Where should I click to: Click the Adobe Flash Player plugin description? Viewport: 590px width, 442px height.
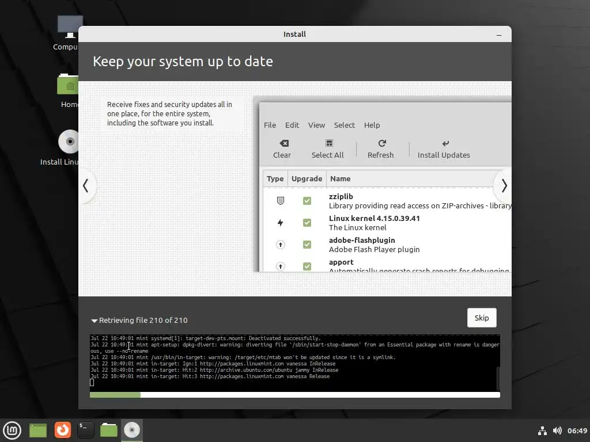(x=375, y=250)
